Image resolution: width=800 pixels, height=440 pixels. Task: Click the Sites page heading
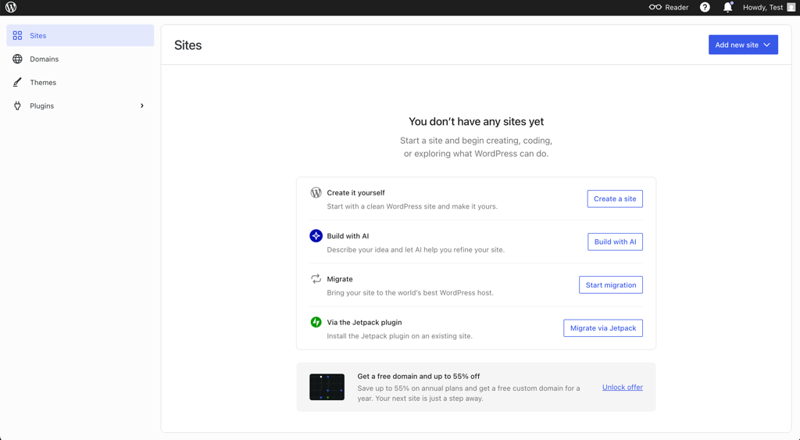point(187,45)
